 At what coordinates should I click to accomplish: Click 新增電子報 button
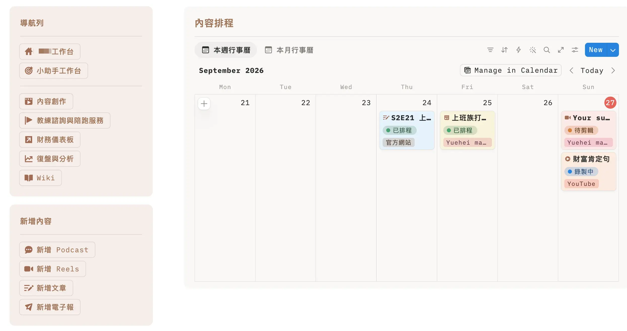tap(50, 307)
